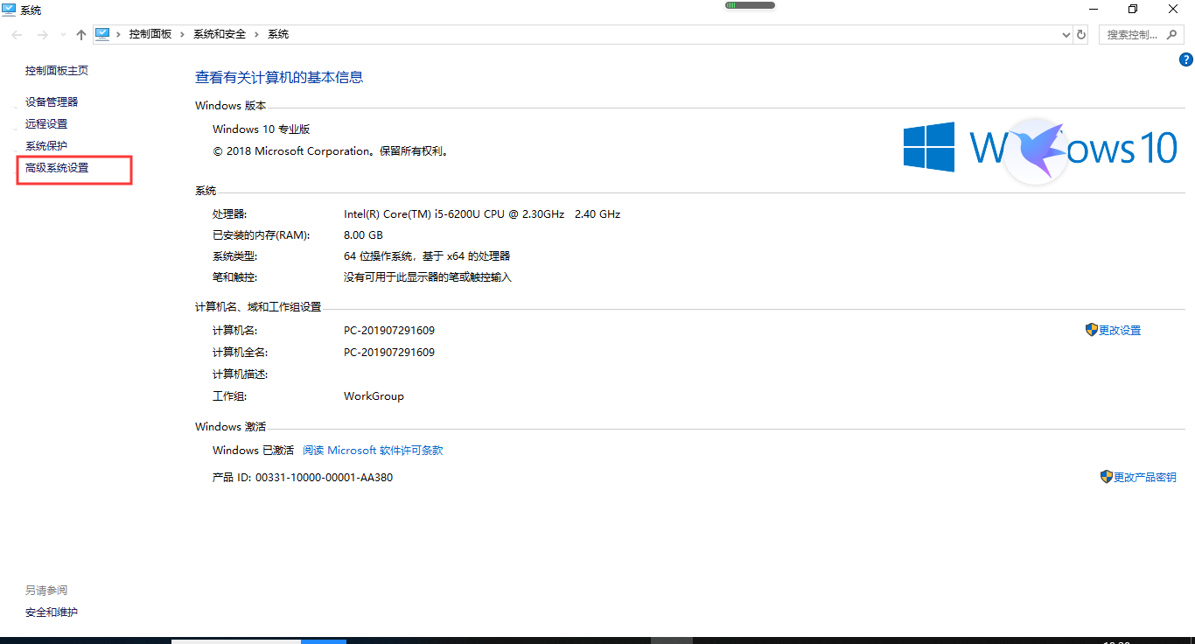1195x644 pixels.
Task: Click 64 位操作系统 system type text
Action: pos(427,256)
